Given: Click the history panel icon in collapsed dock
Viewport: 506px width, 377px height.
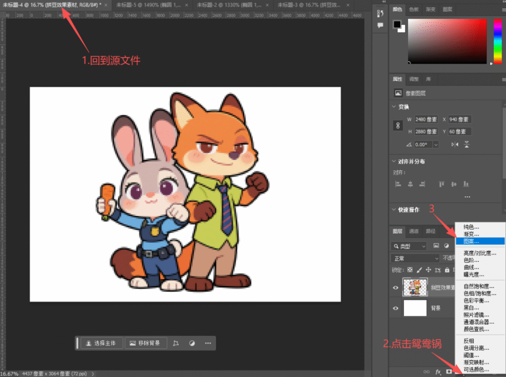Looking at the screenshot, I should tap(380, 13).
